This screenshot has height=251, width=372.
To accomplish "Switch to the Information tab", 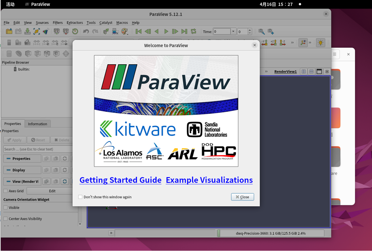I will pos(38,124).
